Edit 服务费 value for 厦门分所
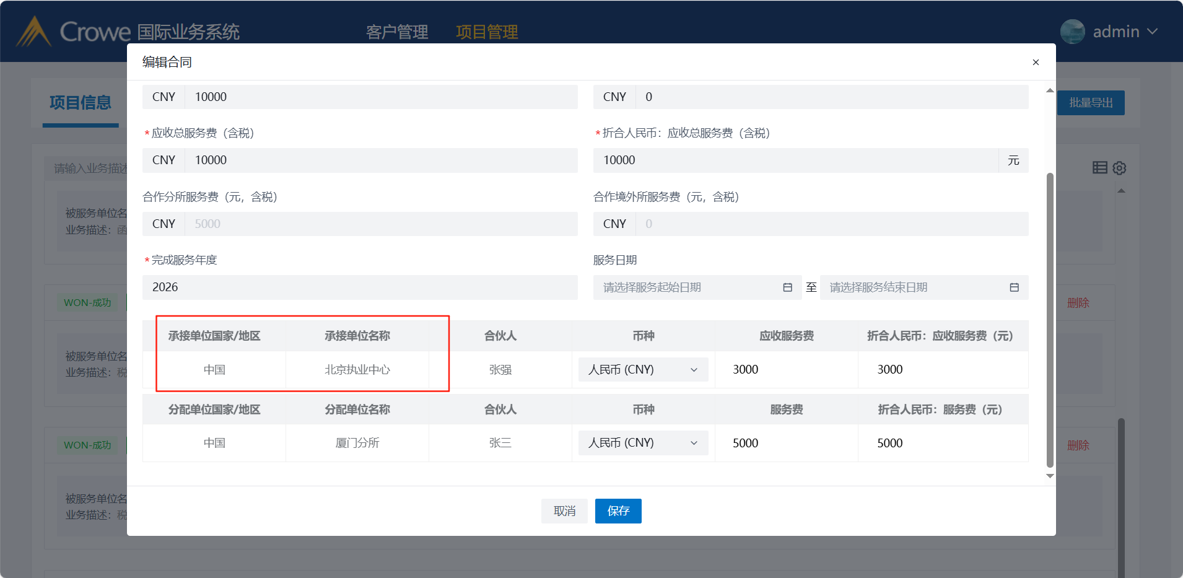Image resolution: width=1183 pixels, height=578 pixels. point(787,443)
